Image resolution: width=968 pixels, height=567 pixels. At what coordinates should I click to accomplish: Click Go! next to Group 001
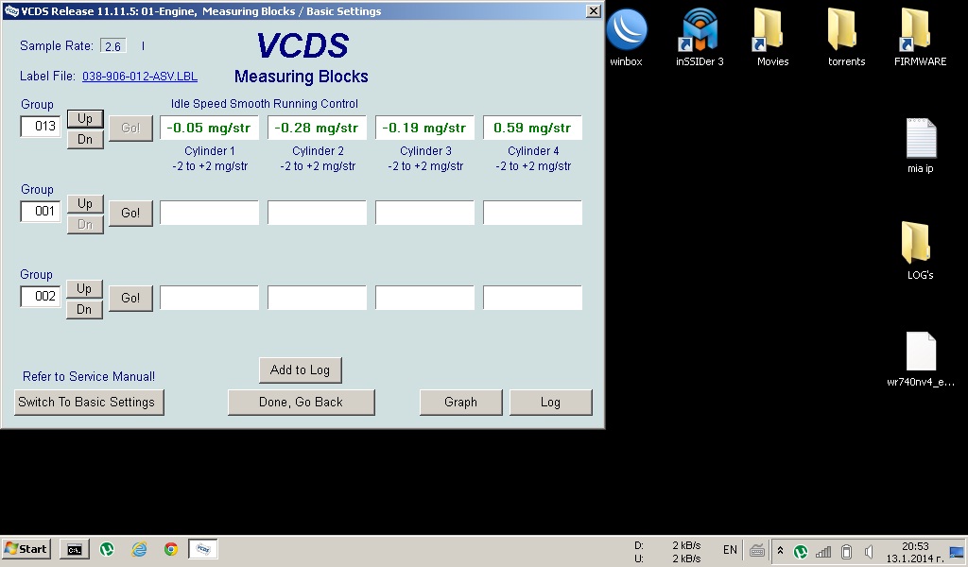[x=130, y=213]
